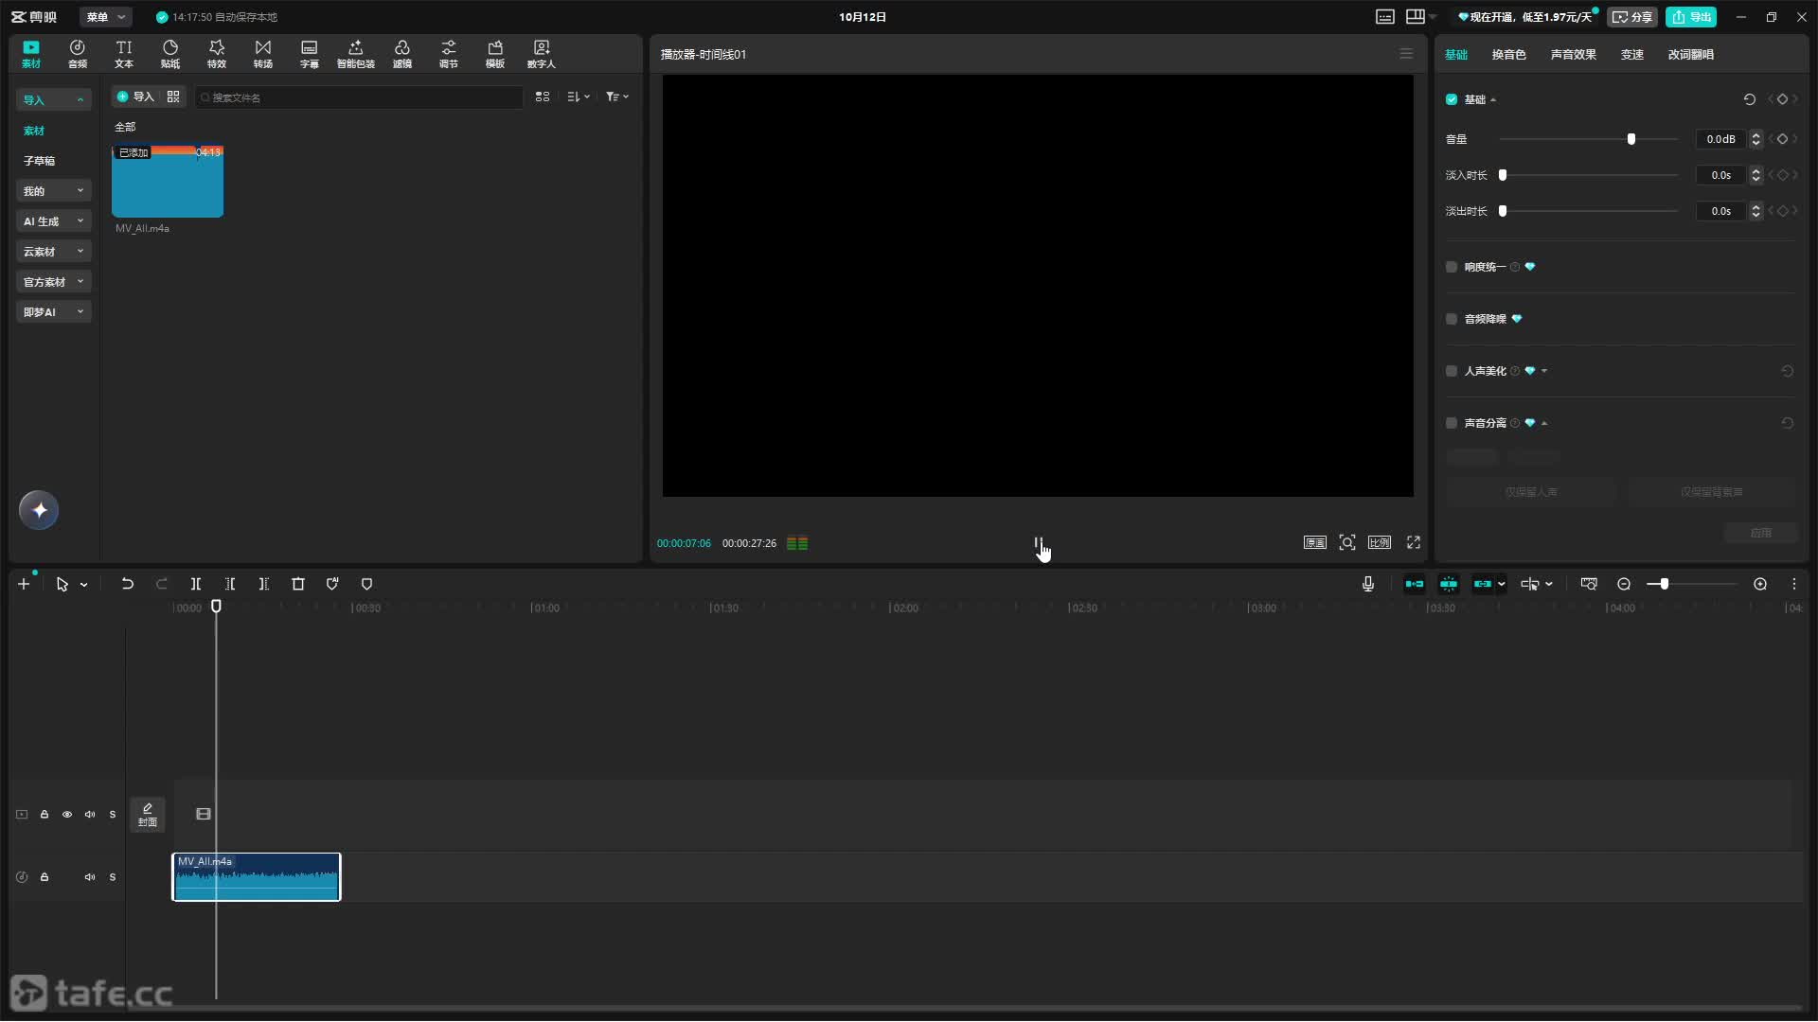Enable the 音频降噪 noise reduction checkbox
This screenshot has width=1818, height=1022.
1452,319
